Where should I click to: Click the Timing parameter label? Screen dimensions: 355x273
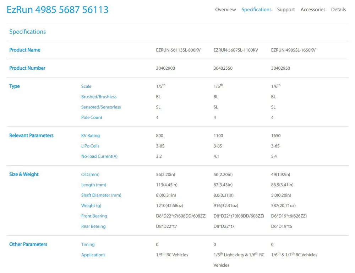(88, 245)
